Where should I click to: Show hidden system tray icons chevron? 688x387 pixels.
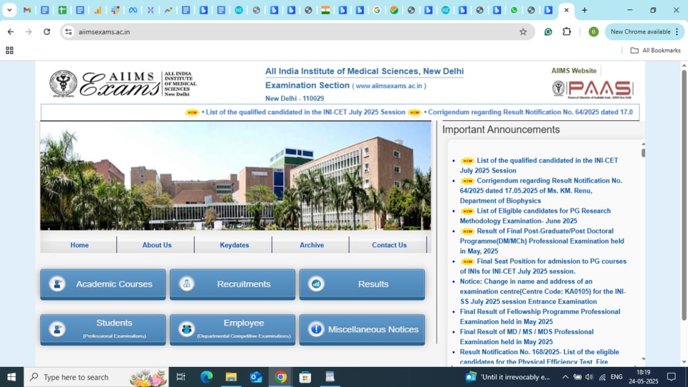coord(565,377)
